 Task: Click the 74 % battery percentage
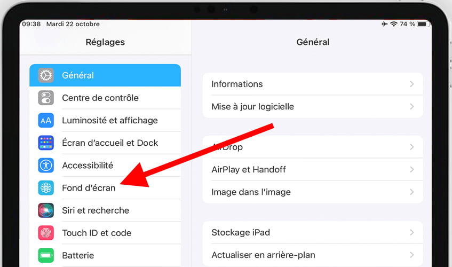pos(407,24)
